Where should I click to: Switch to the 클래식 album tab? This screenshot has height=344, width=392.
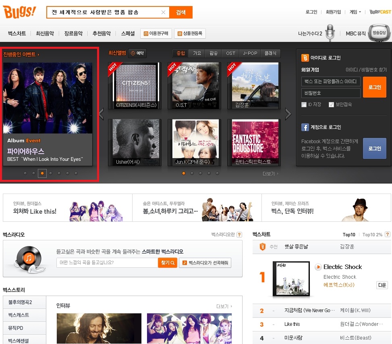[x=270, y=53]
